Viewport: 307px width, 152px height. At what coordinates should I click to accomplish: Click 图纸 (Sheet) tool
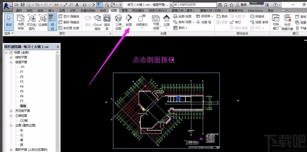[222, 17]
